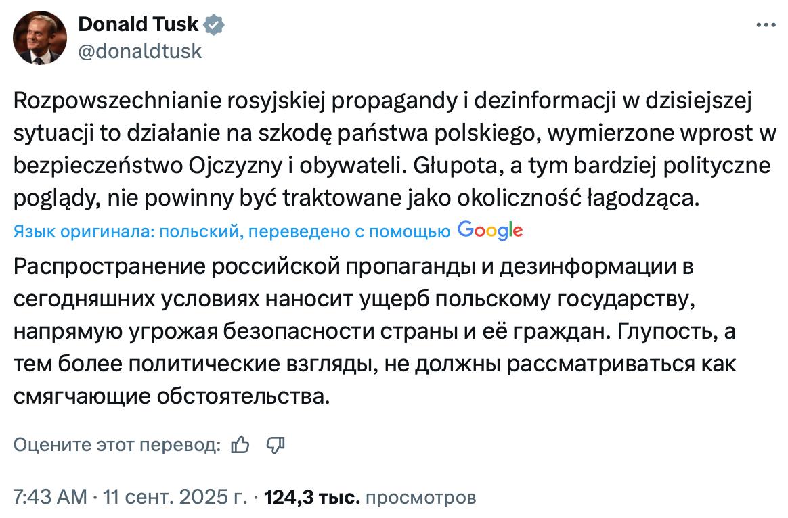
Task: Click the blue verified badge icon
Action: pyautogui.click(x=214, y=24)
